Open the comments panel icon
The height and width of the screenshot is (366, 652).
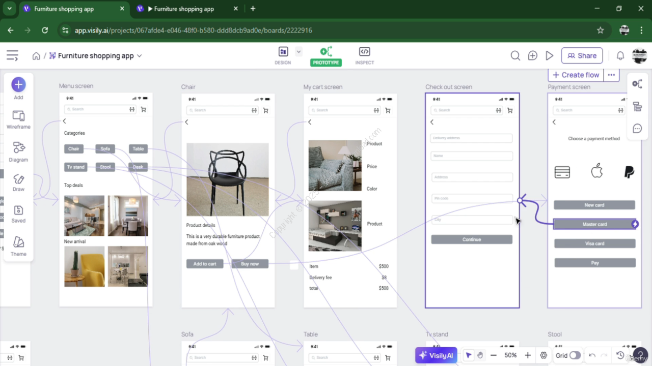coord(637,129)
